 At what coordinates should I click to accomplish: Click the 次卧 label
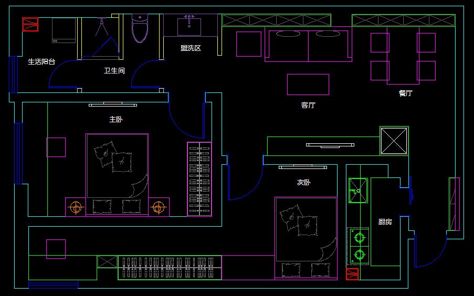(303, 182)
